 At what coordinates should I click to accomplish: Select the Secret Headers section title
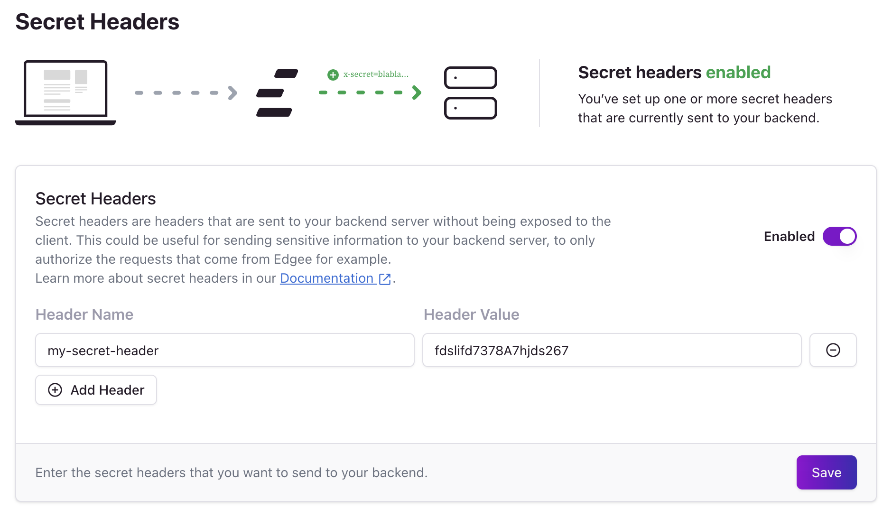95,199
